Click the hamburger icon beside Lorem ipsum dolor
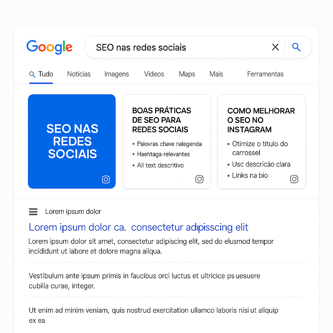 coord(33,212)
